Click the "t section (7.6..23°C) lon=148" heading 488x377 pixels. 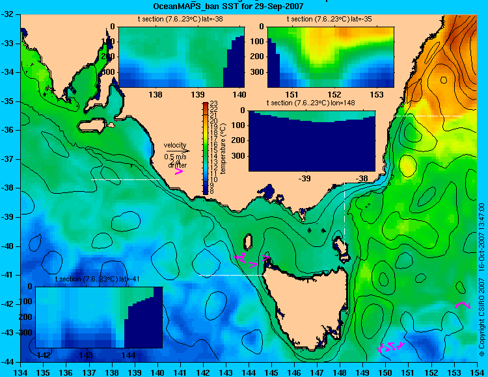[310, 103]
